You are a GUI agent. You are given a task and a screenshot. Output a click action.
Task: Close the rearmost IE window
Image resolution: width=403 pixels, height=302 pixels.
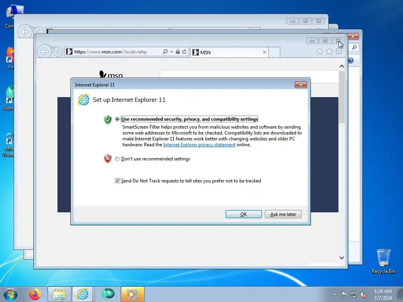point(318,21)
